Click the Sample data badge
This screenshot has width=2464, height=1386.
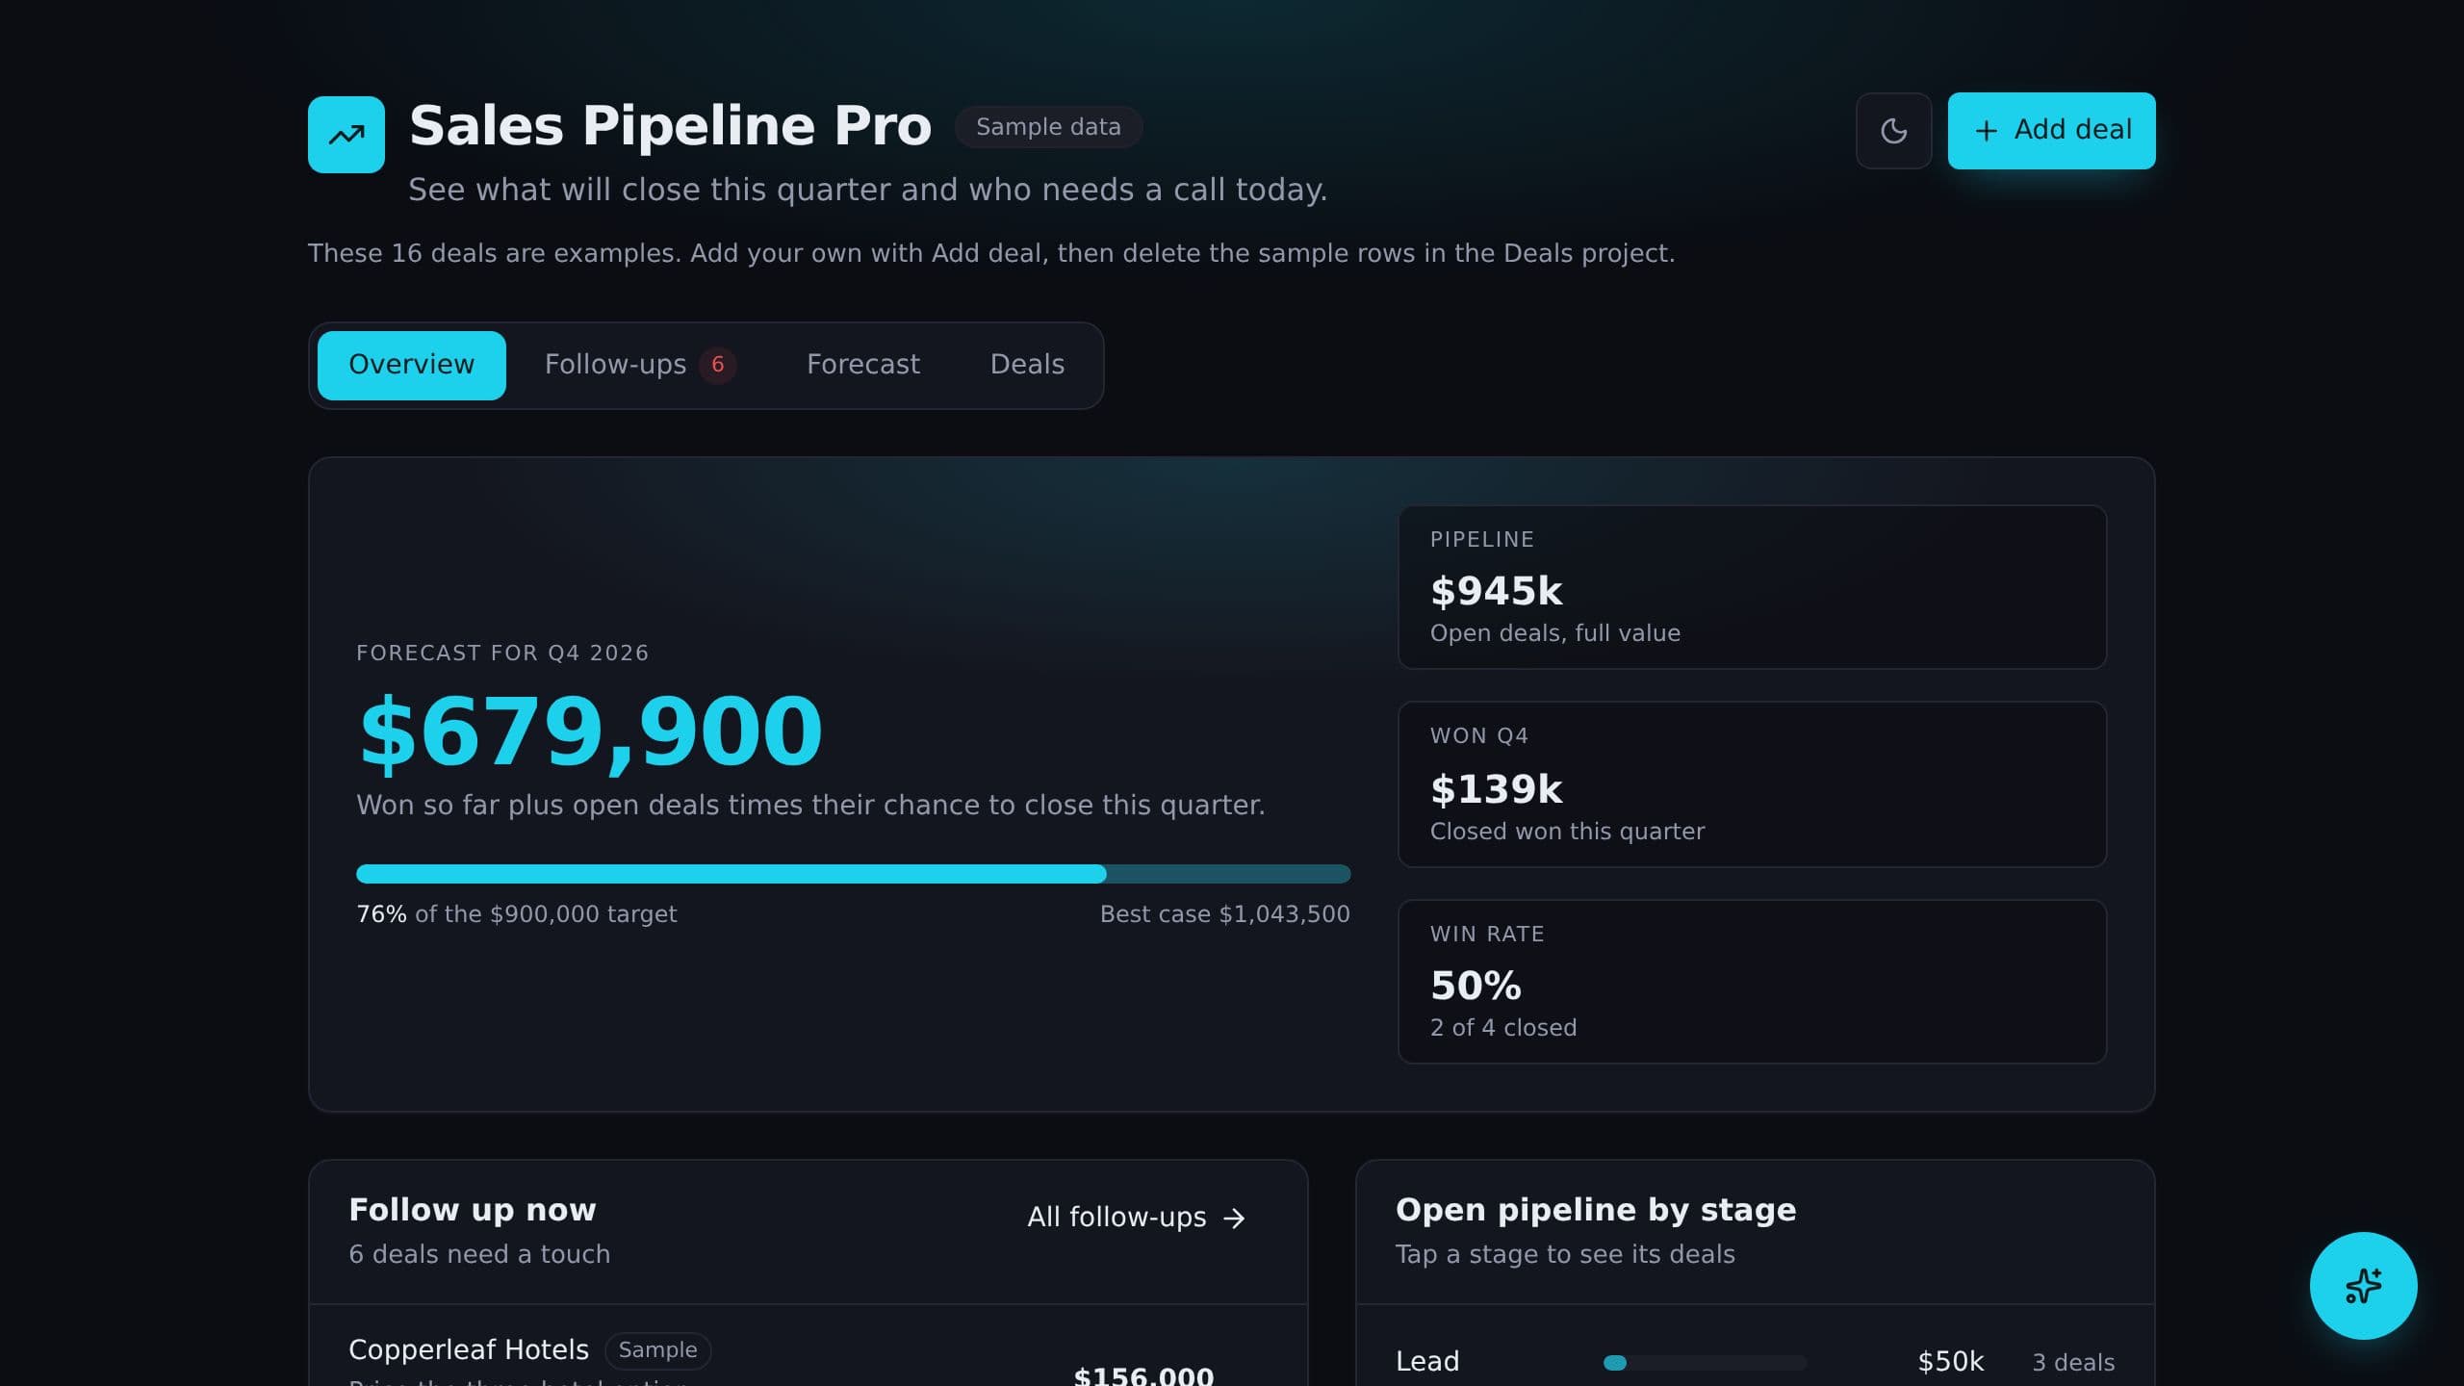click(x=1048, y=127)
